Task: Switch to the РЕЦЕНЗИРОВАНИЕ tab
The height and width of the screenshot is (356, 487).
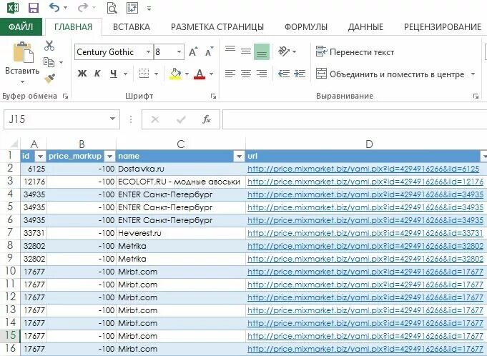Action: click(443, 27)
